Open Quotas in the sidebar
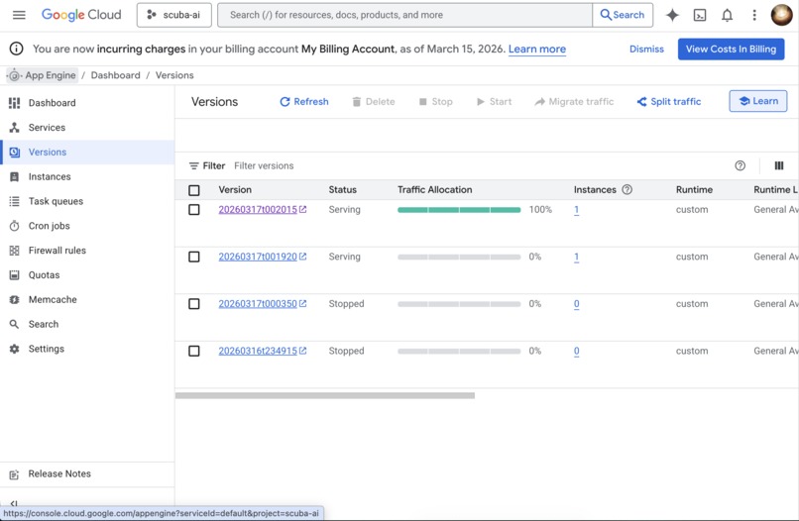The height and width of the screenshot is (521, 799). 87,275
